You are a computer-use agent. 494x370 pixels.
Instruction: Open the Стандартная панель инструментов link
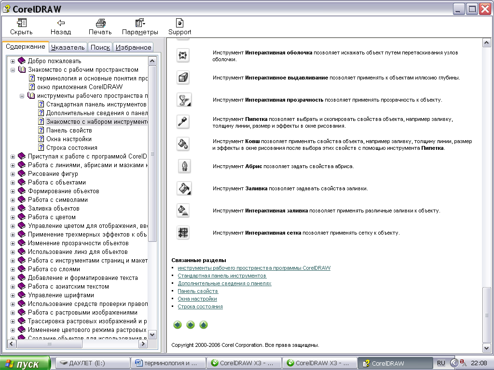click(x=222, y=276)
